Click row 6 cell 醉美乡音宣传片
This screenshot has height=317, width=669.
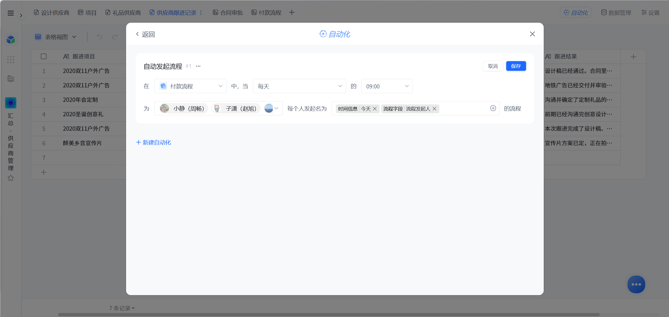[82, 143]
